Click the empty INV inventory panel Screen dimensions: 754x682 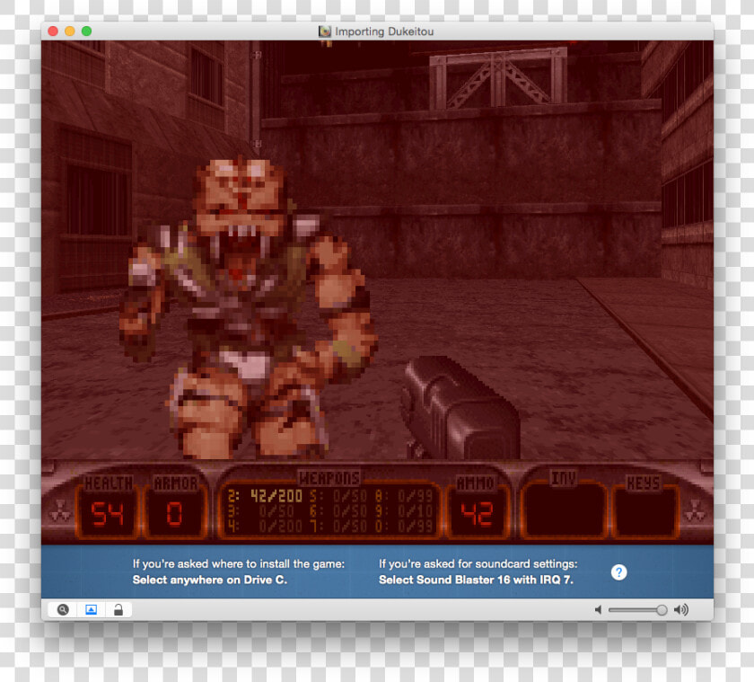coord(564,508)
